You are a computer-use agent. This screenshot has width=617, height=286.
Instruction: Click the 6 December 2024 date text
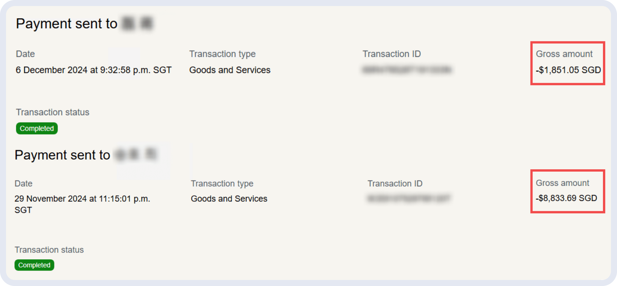coord(93,70)
